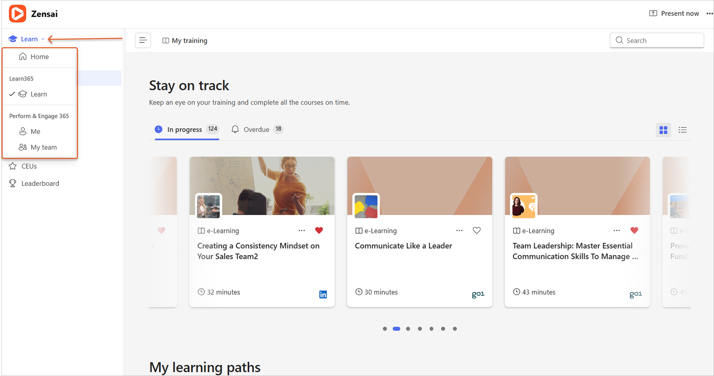
Task: Go to the third carousel page dot
Action: pos(408,329)
